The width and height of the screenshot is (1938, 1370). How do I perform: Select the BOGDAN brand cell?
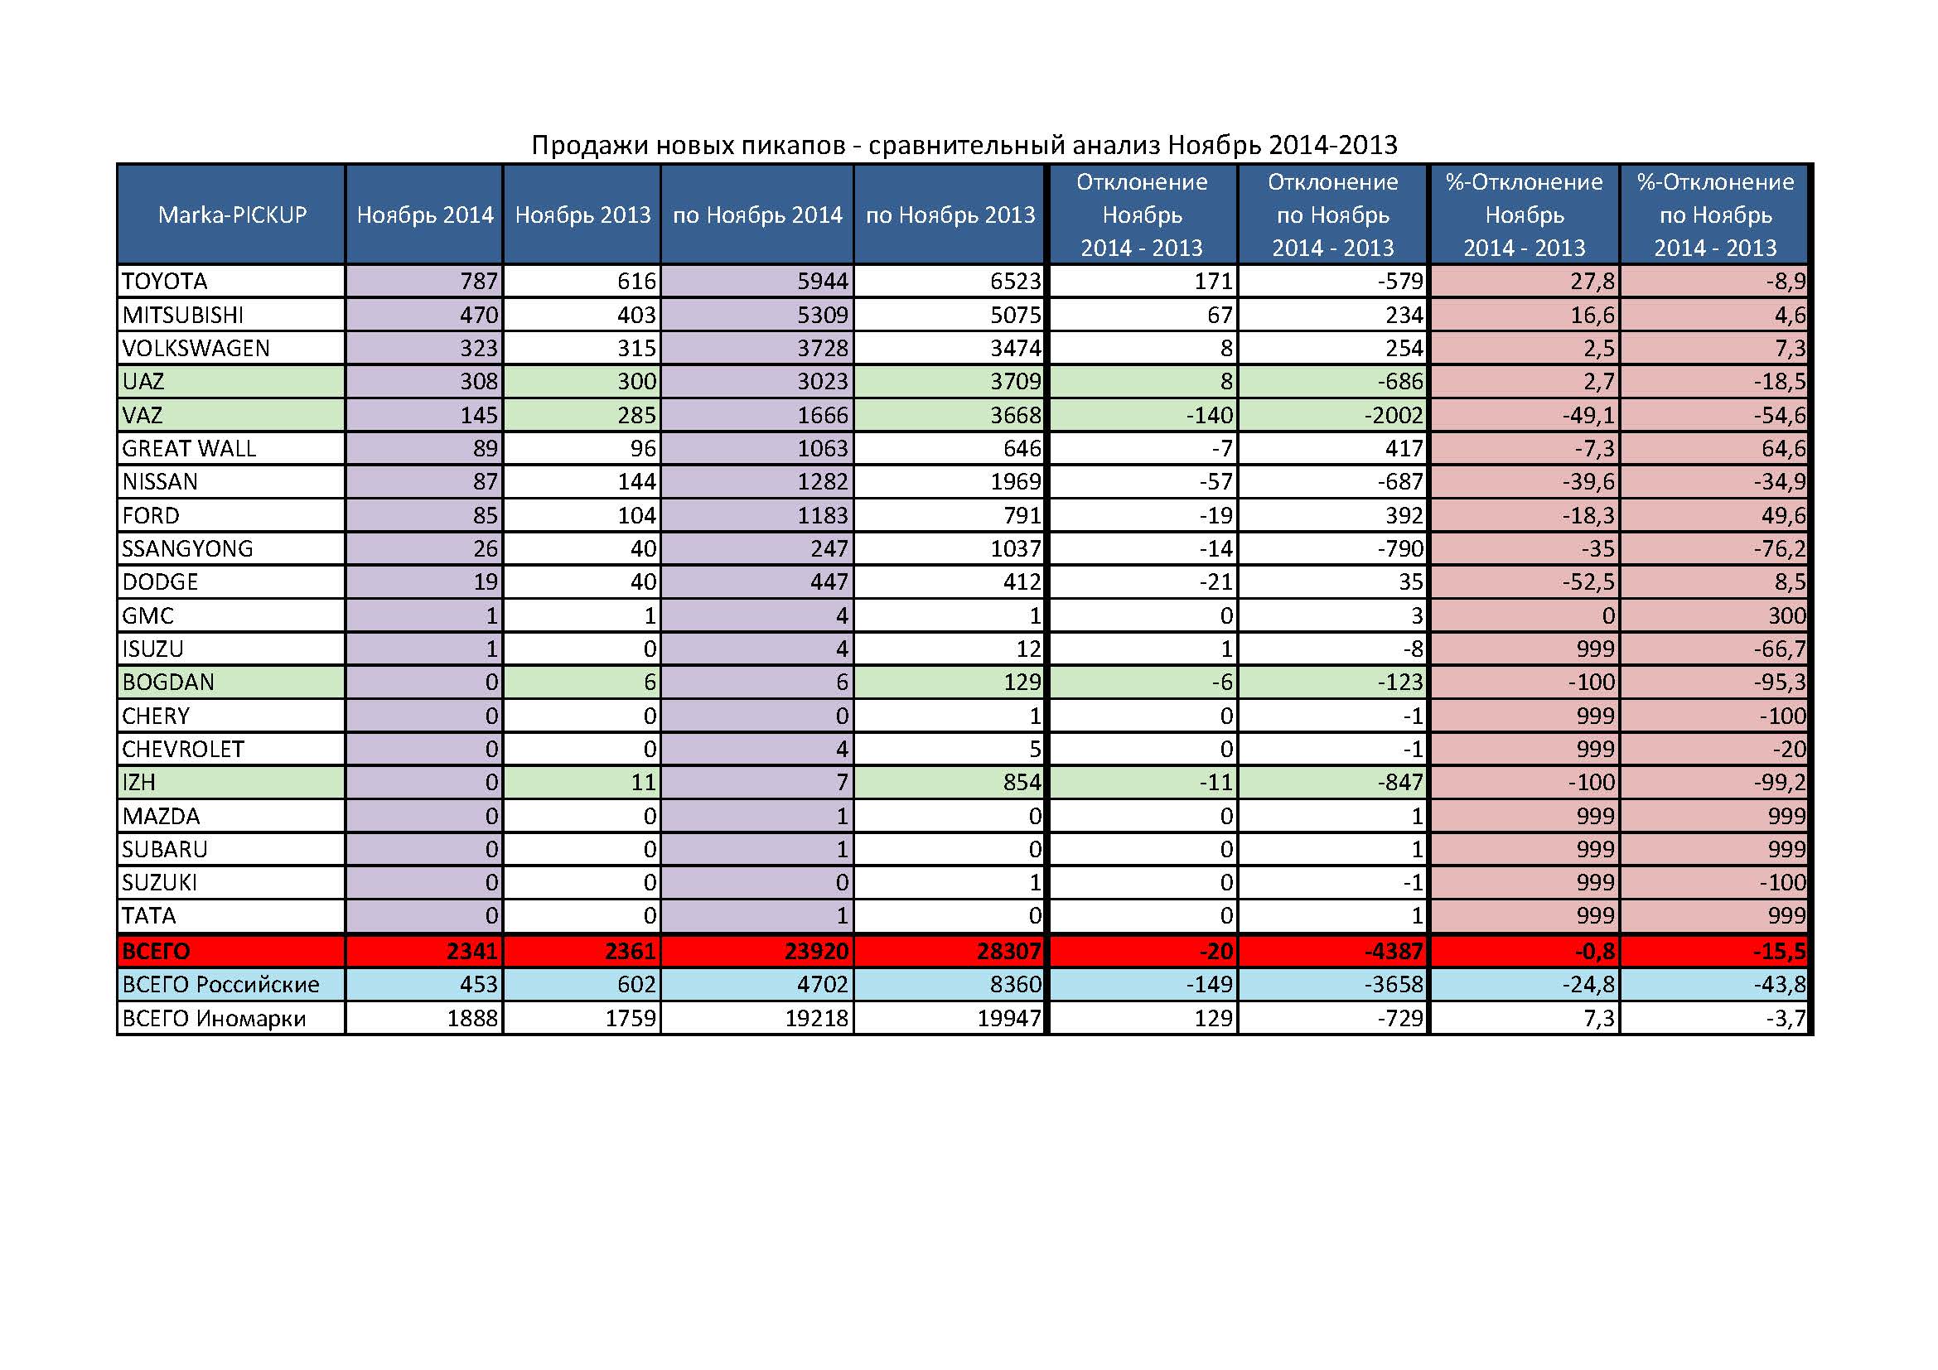click(167, 682)
